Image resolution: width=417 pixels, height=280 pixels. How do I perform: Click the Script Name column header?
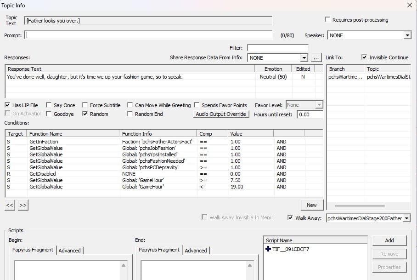pos(316,240)
